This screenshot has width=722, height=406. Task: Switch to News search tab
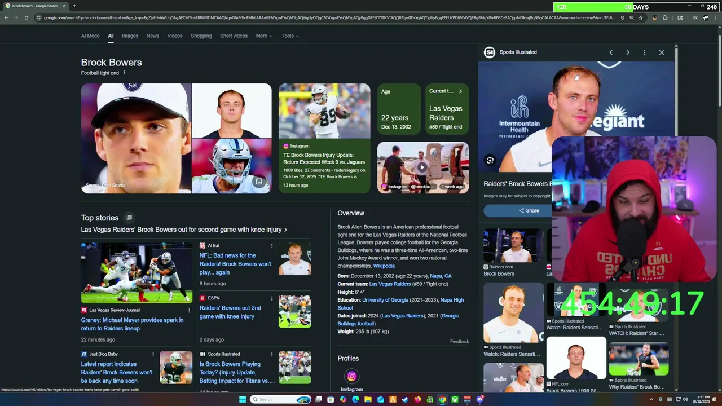[153, 36]
